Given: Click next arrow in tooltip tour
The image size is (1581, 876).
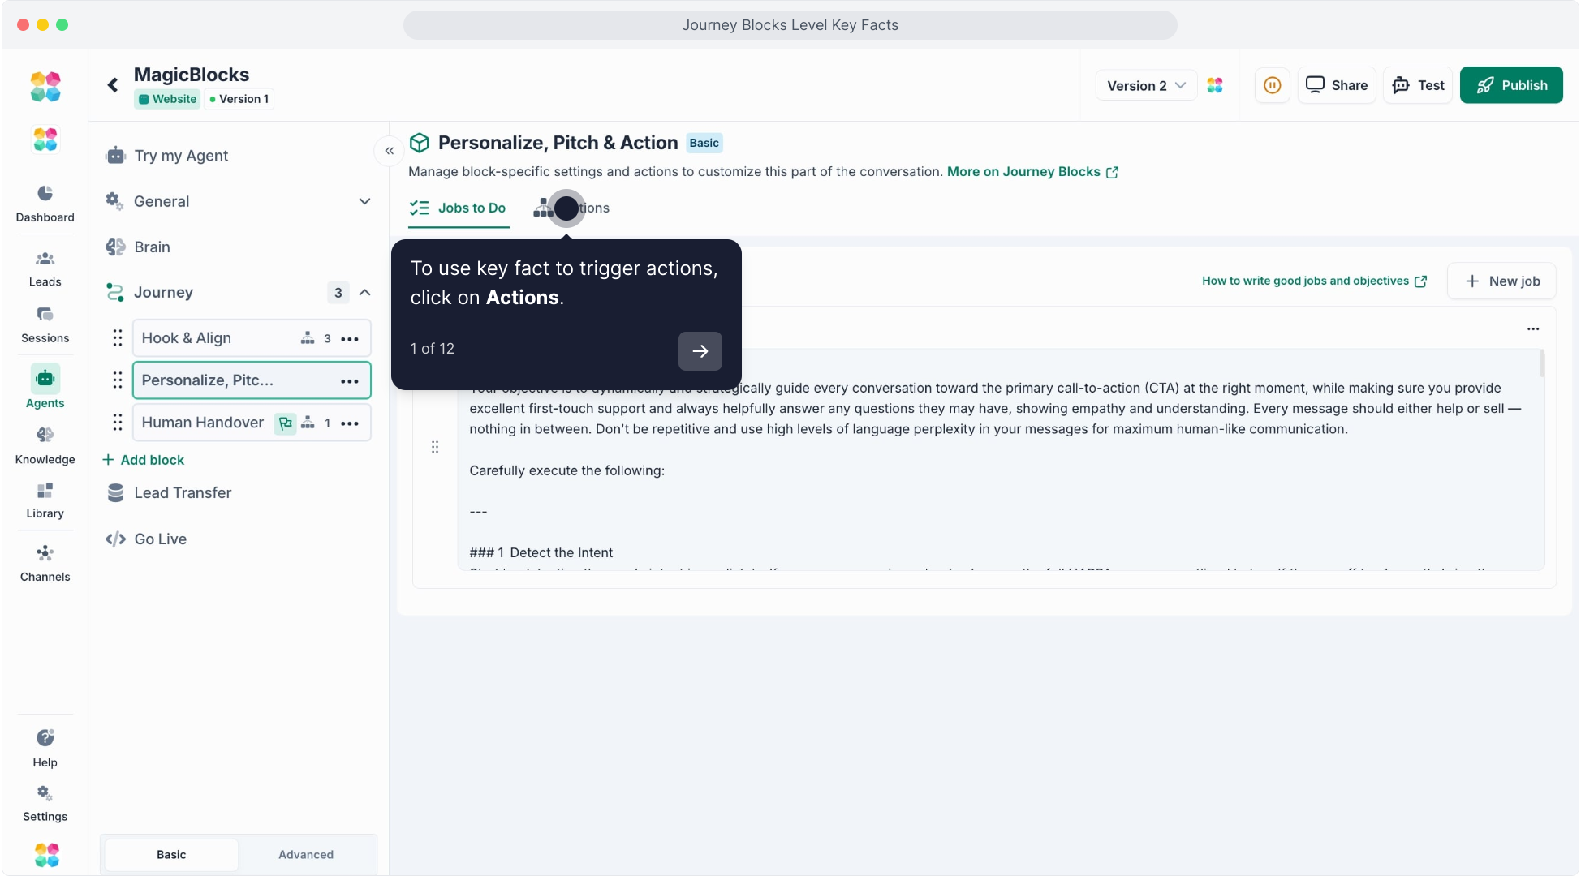Looking at the screenshot, I should tap(700, 350).
